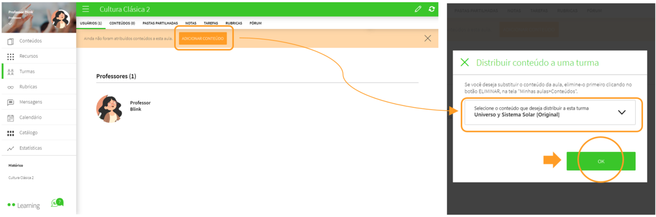This screenshot has height=217, width=656.
Task: Open Conteúdos in the sidebar
Action: click(30, 41)
